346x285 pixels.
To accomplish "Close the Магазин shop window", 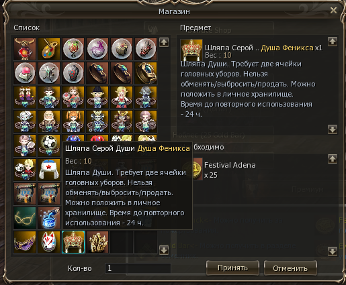I will point(333,10).
